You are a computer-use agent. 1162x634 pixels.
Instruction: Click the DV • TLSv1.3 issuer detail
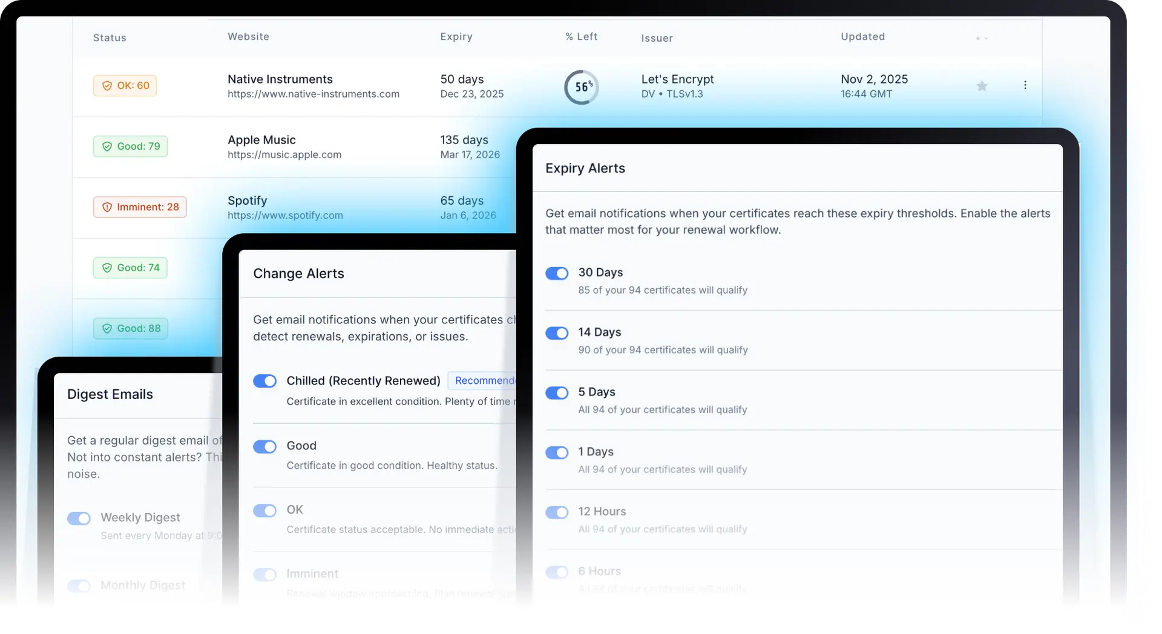(672, 94)
